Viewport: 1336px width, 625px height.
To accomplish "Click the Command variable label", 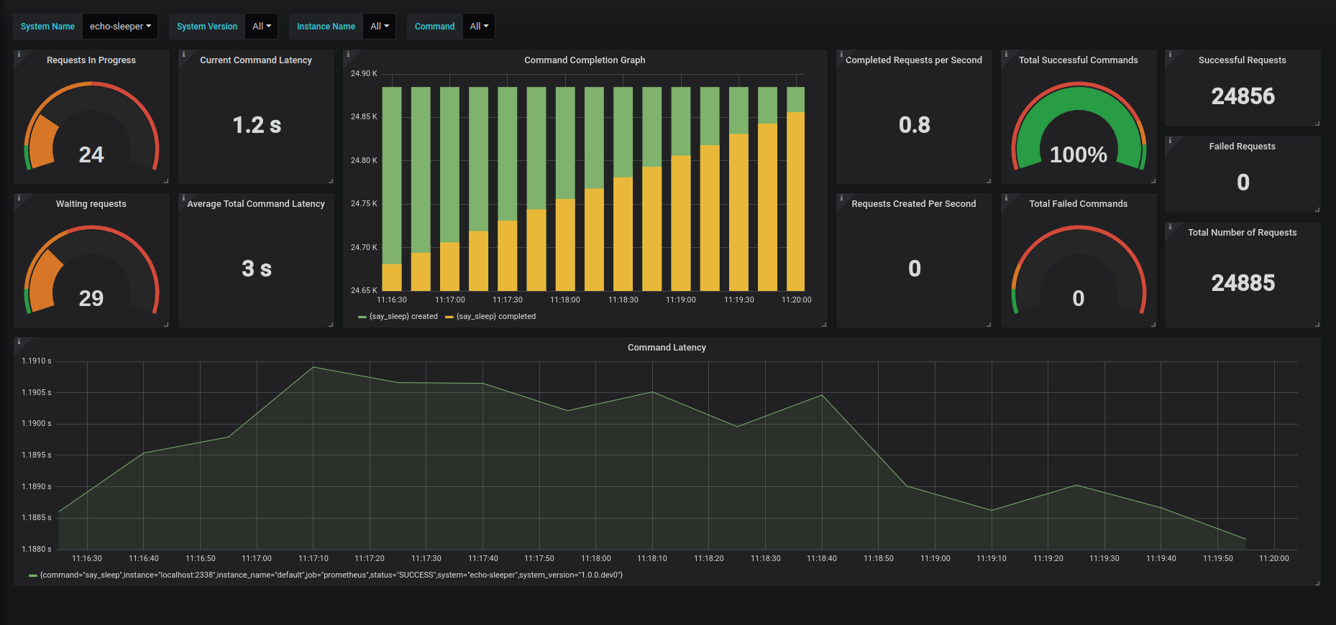I will (434, 27).
